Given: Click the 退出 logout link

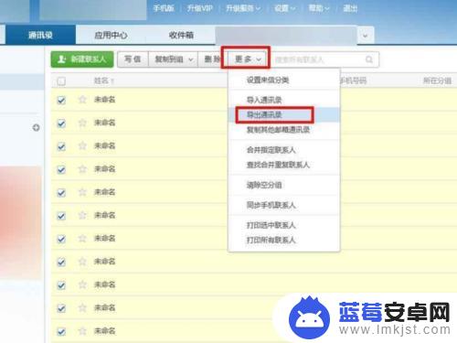Looking at the screenshot, I should tap(350, 8).
